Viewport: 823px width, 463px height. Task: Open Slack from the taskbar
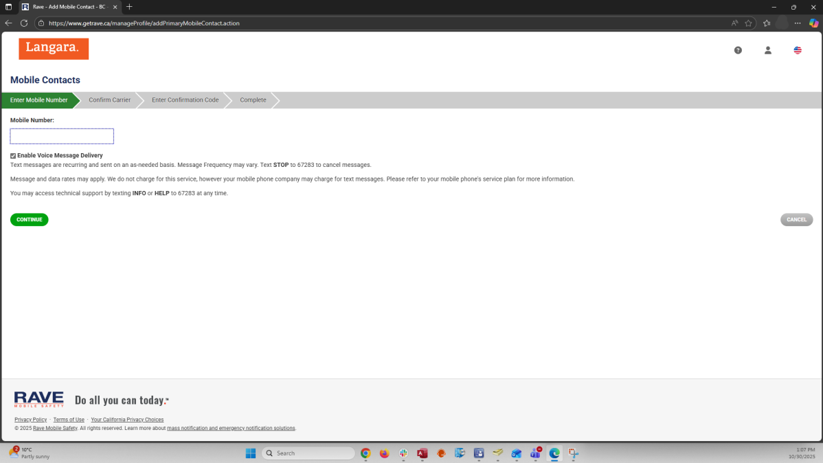click(403, 453)
